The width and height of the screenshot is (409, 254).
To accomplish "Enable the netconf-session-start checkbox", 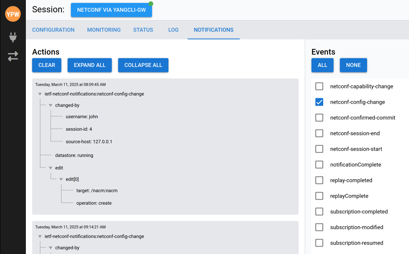I will pyautogui.click(x=319, y=149).
